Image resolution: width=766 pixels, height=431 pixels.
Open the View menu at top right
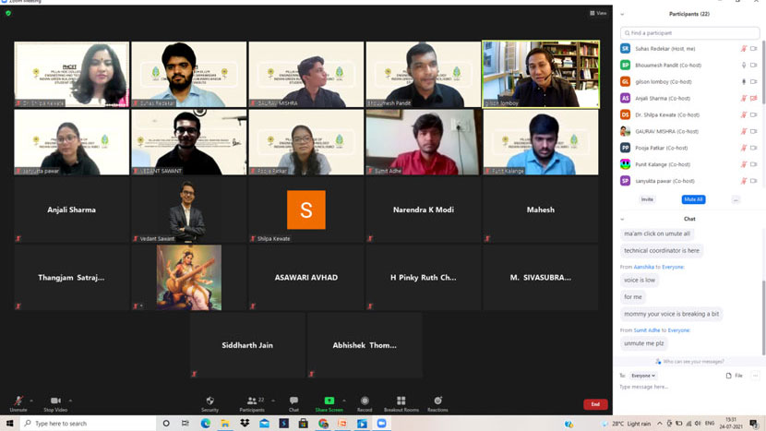point(598,13)
